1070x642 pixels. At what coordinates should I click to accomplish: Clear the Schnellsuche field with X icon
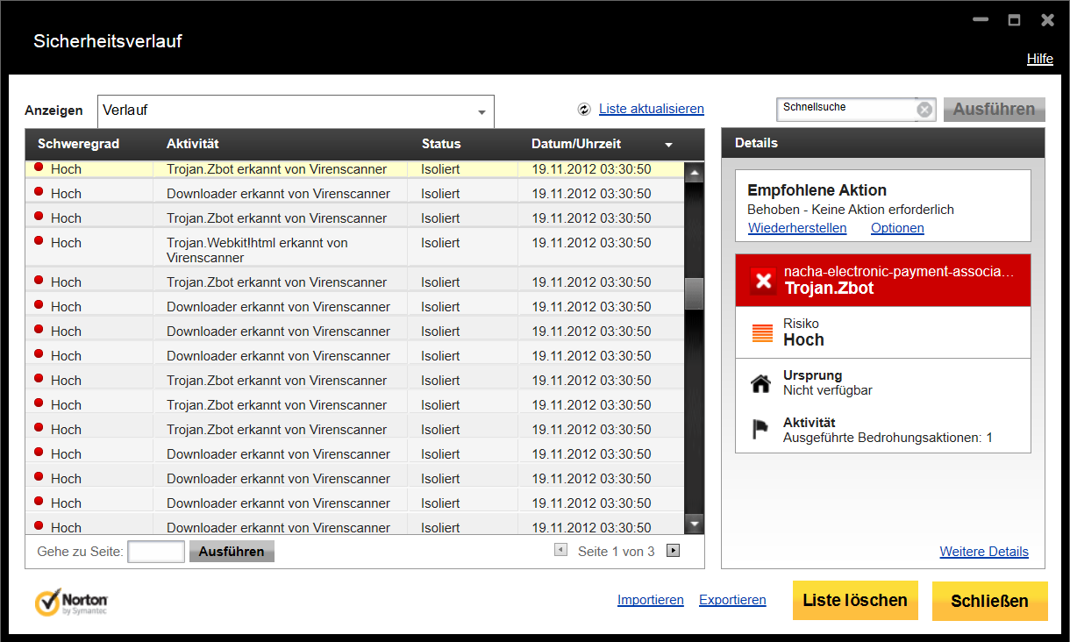click(924, 110)
